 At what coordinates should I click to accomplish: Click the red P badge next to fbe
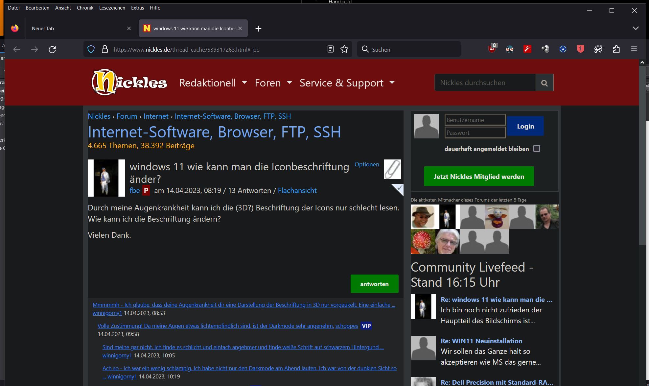tap(146, 190)
